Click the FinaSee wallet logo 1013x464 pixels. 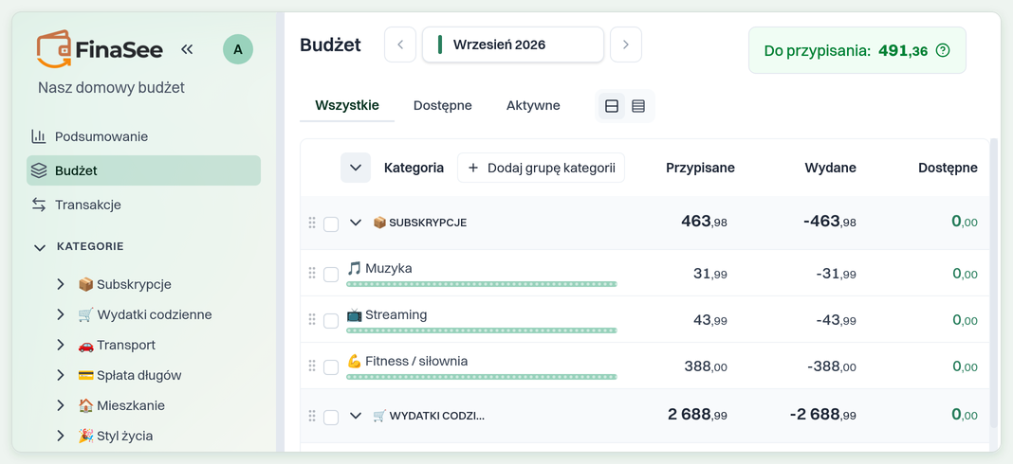(x=54, y=48)
